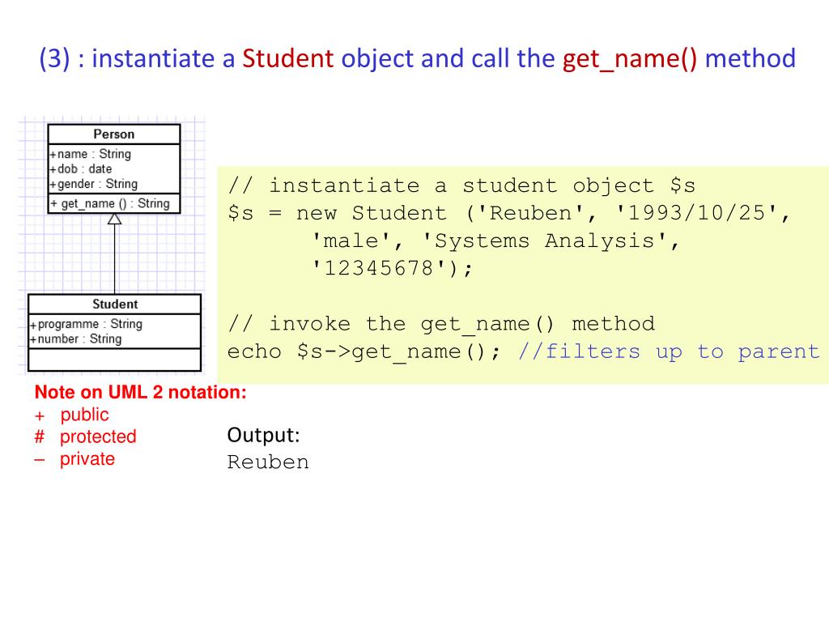This screenshot has height=622, width=829.
Task: Click the output value 'Reuben'
Action: point(268,462)
